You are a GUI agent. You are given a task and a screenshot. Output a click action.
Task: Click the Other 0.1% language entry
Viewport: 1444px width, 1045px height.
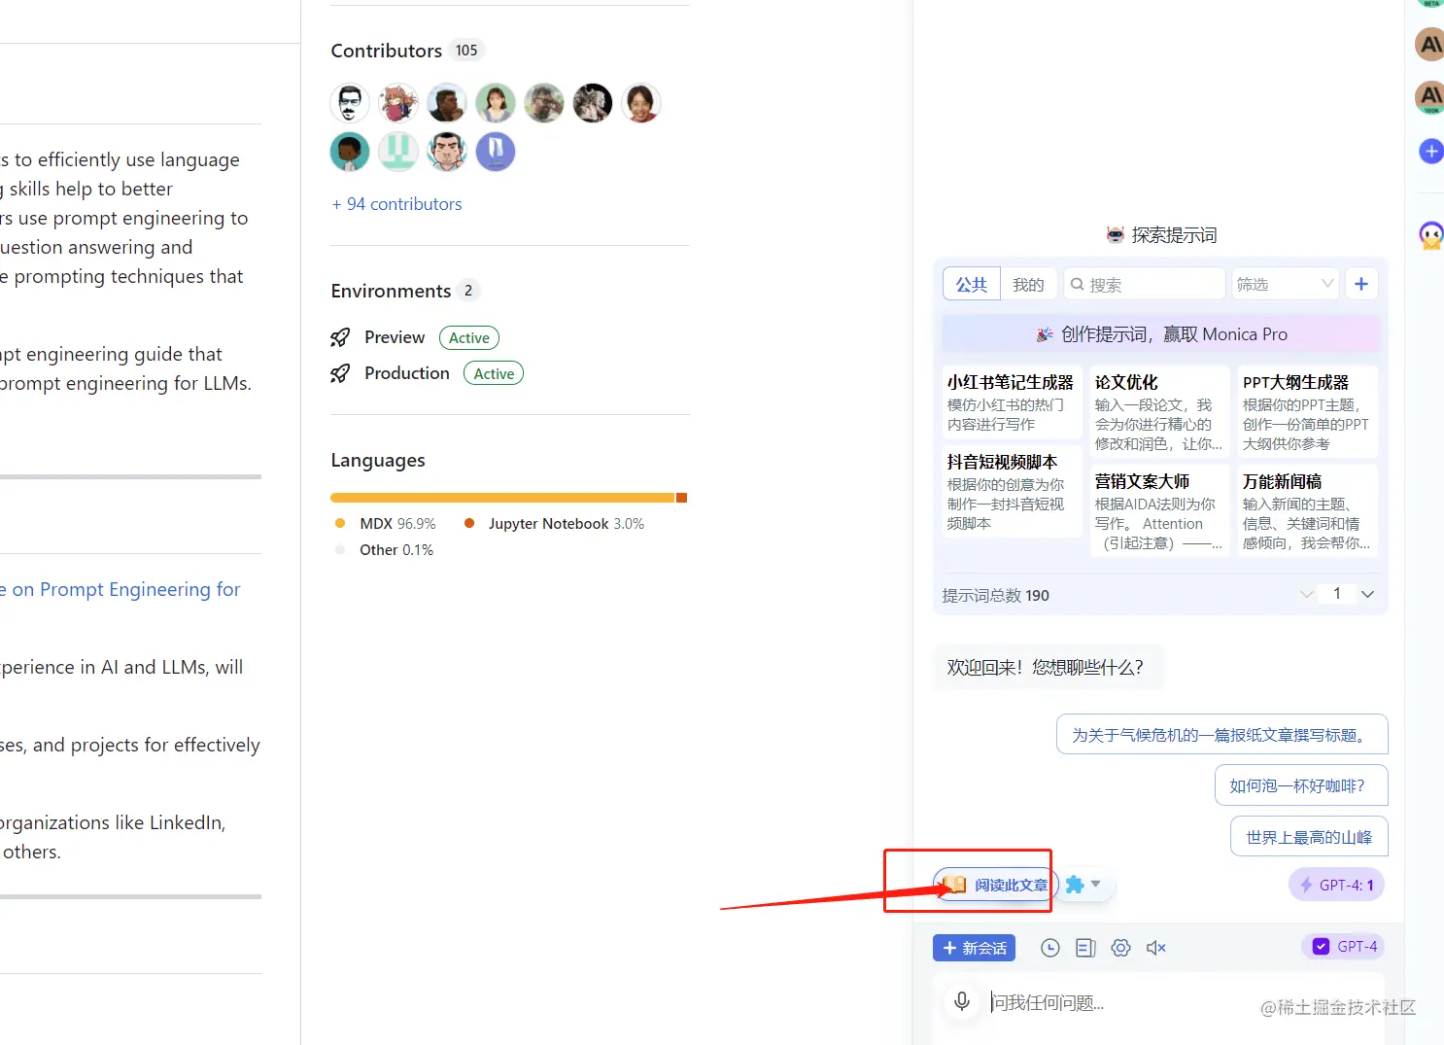385,549
